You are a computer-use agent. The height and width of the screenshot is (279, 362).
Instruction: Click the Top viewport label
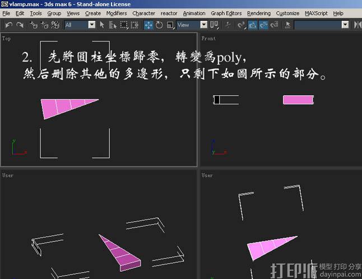[6, 39]
